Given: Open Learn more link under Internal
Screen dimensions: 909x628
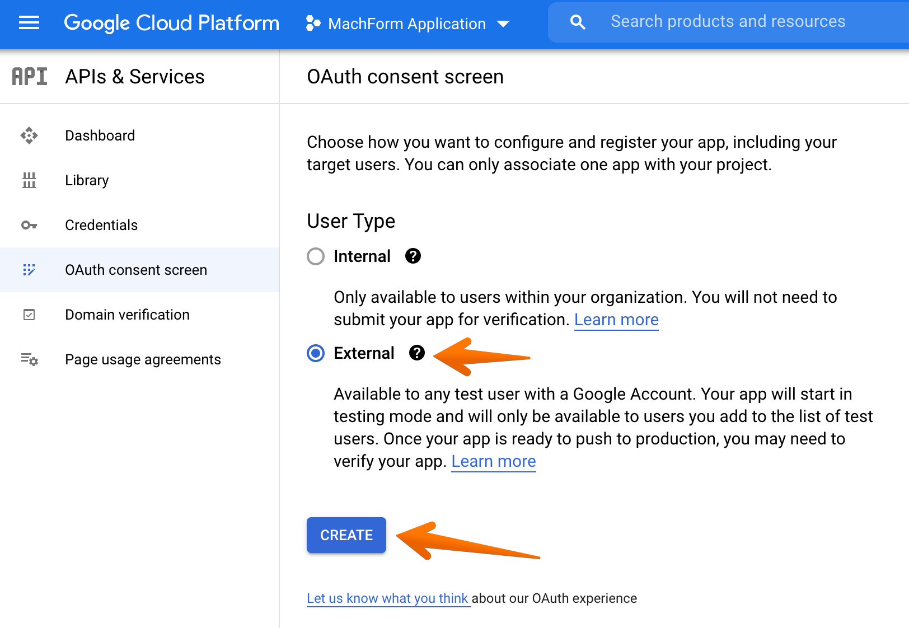Looking at the screenshot, I should pos(616,320).
